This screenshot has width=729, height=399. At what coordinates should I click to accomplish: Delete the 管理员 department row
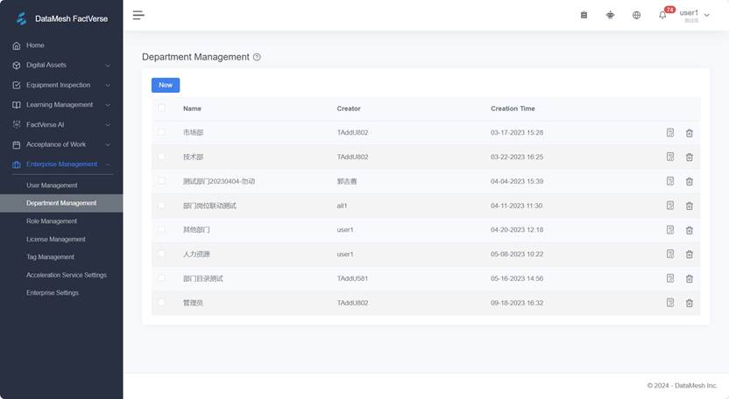[x=689, y=303]
